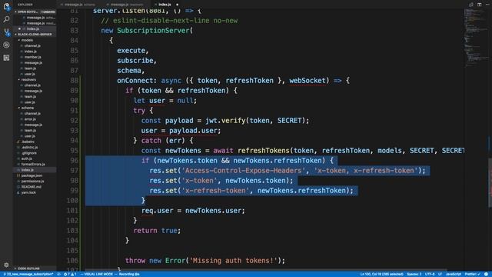This screenshot has height=277, width=492.
Task: Open yarn.lock in file tree
Action: tap(28, 192)
